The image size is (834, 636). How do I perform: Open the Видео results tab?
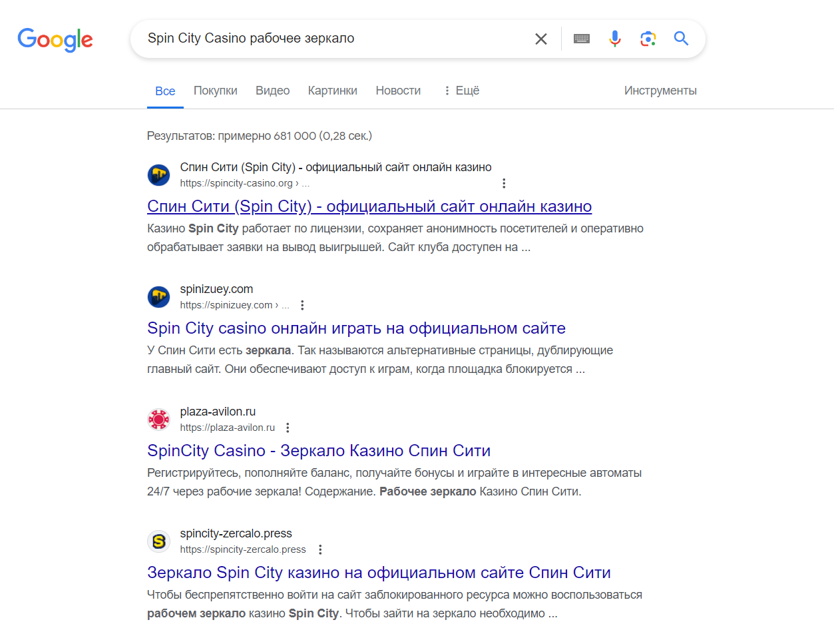(x=273, y=91)
